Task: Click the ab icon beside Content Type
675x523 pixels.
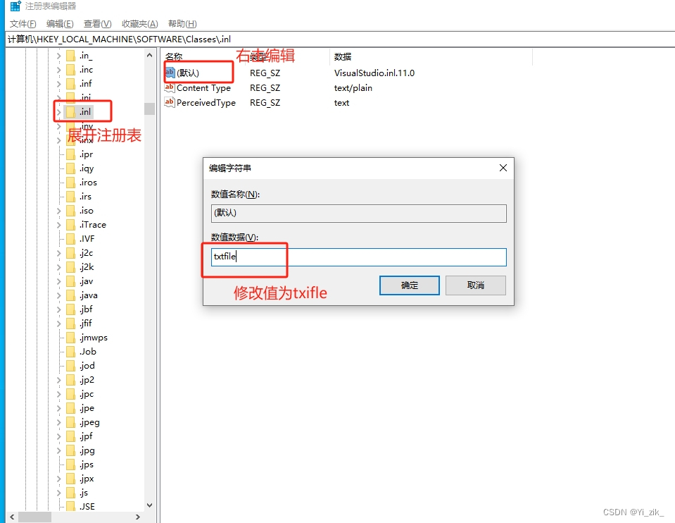Action: pos(171,87)
